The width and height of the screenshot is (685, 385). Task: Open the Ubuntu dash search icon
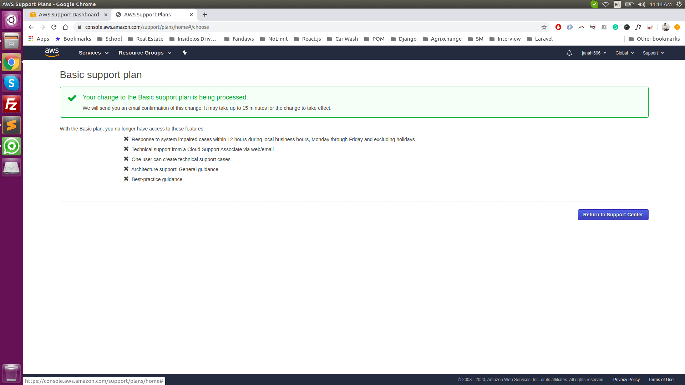11,20
